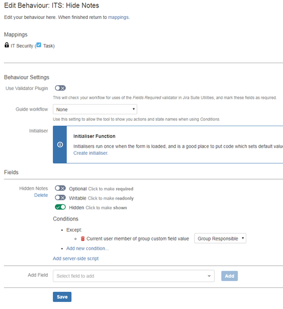283x309 pixels.
Task: Click the 'Edit Behaviour: ITS: Hide Notes' title
Action: pos(52,5)
